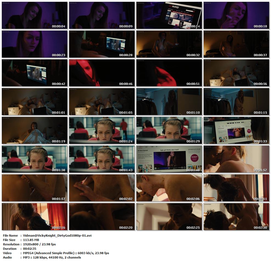Screen dimensions: 271x261
Task: Click the dark red frame at 00:00:51
Action: click(x=169, y=73)
